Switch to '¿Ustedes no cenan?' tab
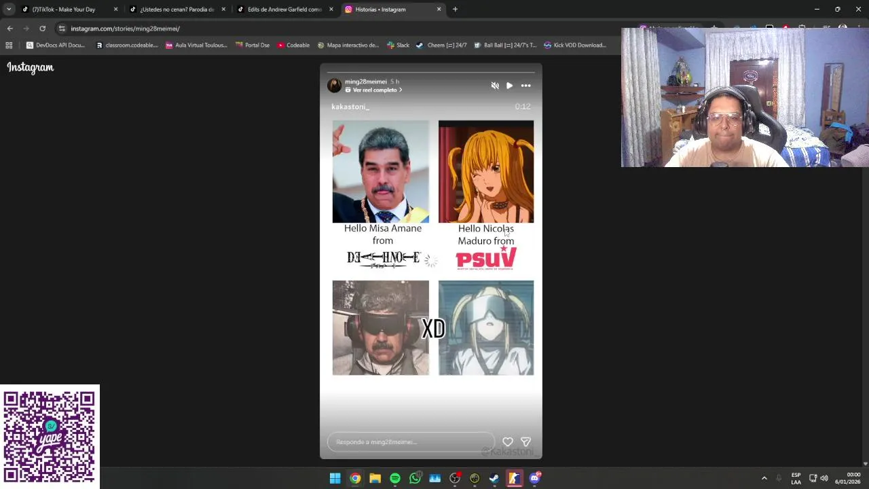 point(177,10)
